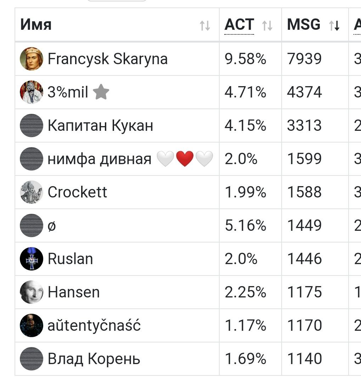Open Ruslan's cross medal avatar
The image size is (361, 385).
pyautogui.click(x=32, y=259)
